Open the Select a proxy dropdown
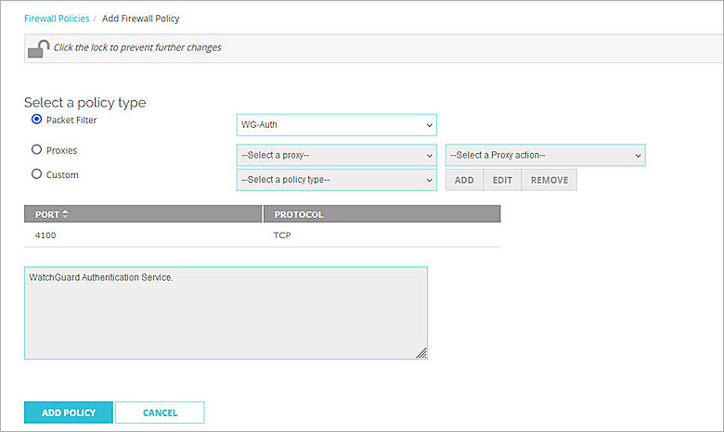724x432 pixels. pos(337,156)
